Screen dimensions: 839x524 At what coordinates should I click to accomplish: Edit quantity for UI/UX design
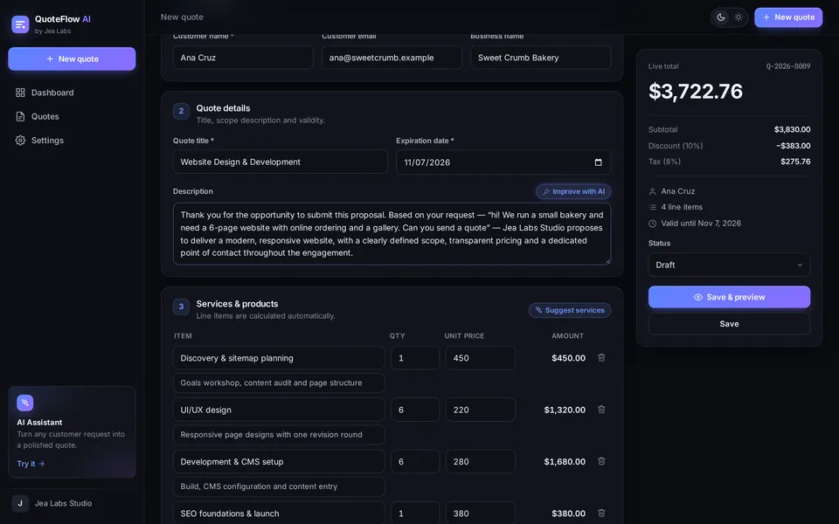tap(415, 410)
